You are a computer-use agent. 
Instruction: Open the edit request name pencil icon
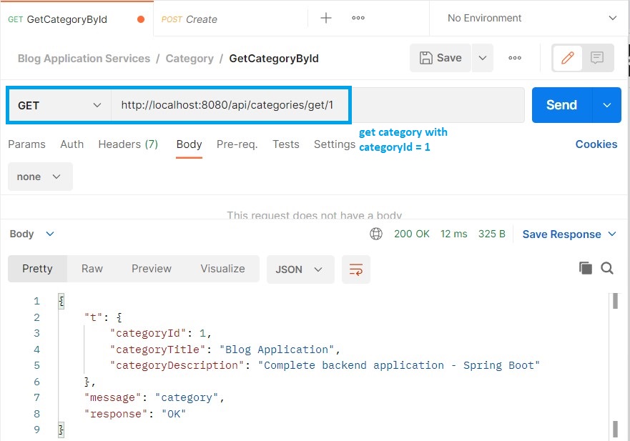tap(568, 58)
